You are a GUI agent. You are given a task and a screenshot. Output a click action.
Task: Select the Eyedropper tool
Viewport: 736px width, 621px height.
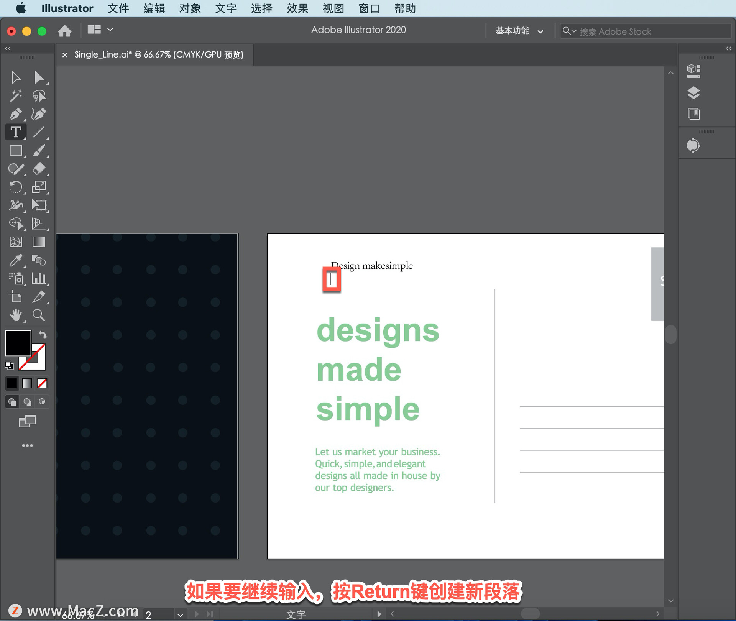point(16,260)
